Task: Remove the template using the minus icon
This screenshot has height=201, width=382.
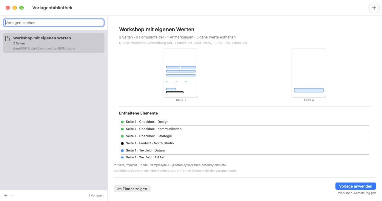Action: (13, 196)
